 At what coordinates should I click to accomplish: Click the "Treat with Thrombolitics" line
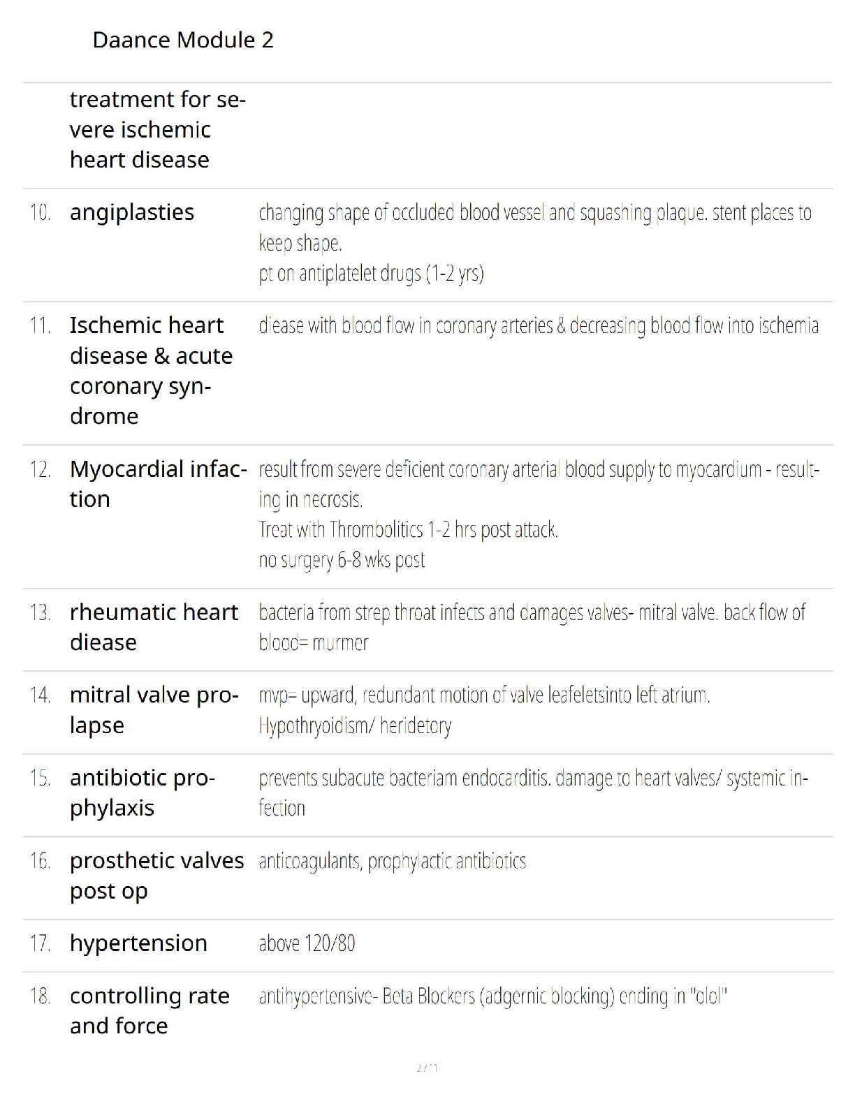408,530
